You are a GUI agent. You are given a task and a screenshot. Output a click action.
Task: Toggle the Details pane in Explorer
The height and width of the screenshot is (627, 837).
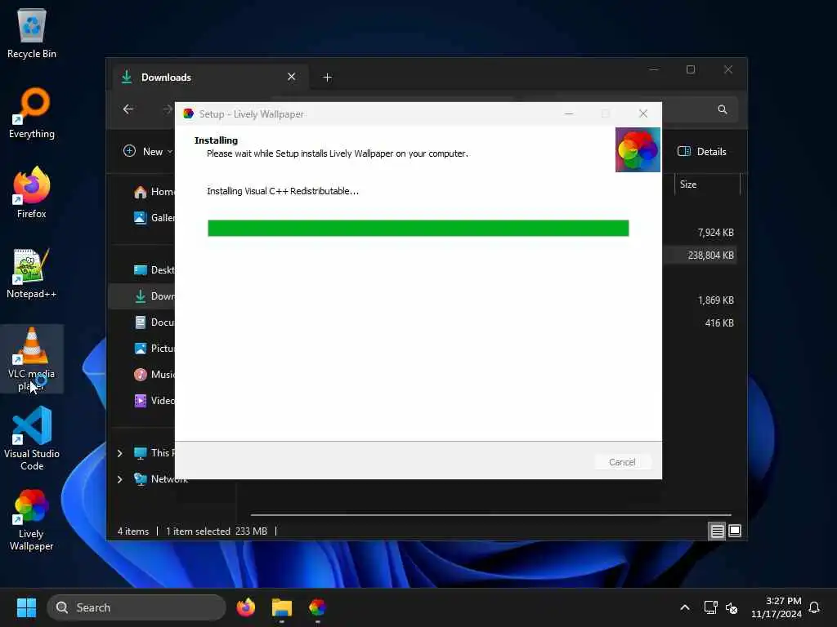click(702, 151)
